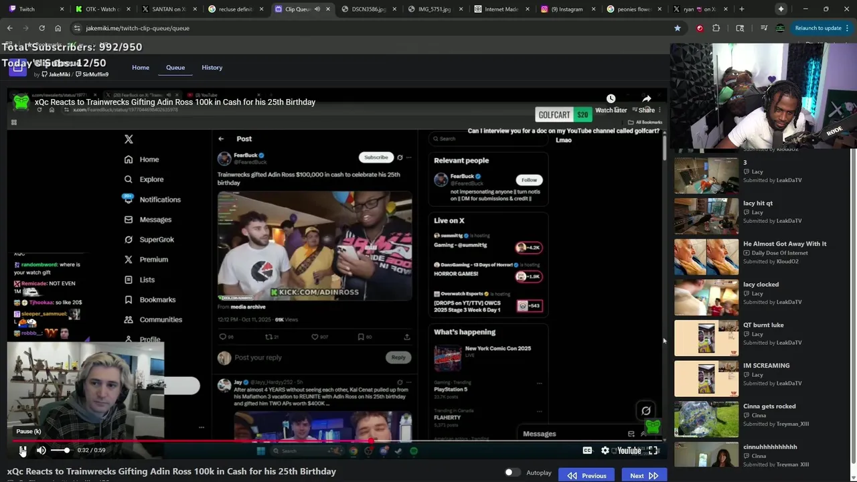The height and width of the screenshot is (482, 857).
Task: Click the browser home icon
Action: point(58,28)
